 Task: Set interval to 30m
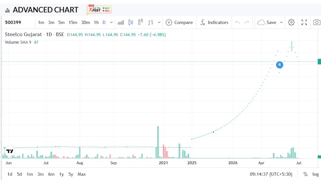tap(85, 22)
